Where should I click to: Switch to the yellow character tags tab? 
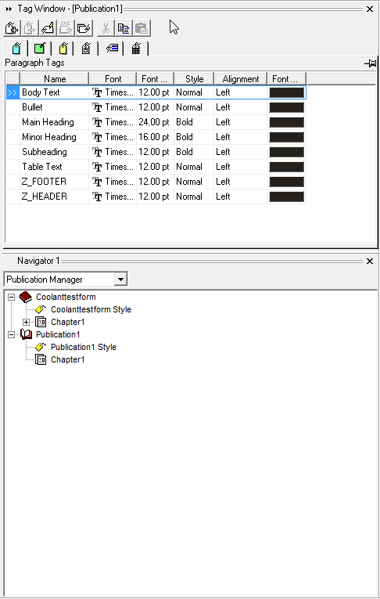pos(63,49)
